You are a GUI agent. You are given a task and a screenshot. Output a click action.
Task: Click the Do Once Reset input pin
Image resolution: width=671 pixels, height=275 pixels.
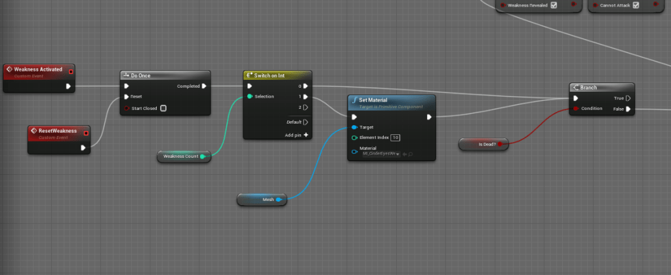pos(127,96)
